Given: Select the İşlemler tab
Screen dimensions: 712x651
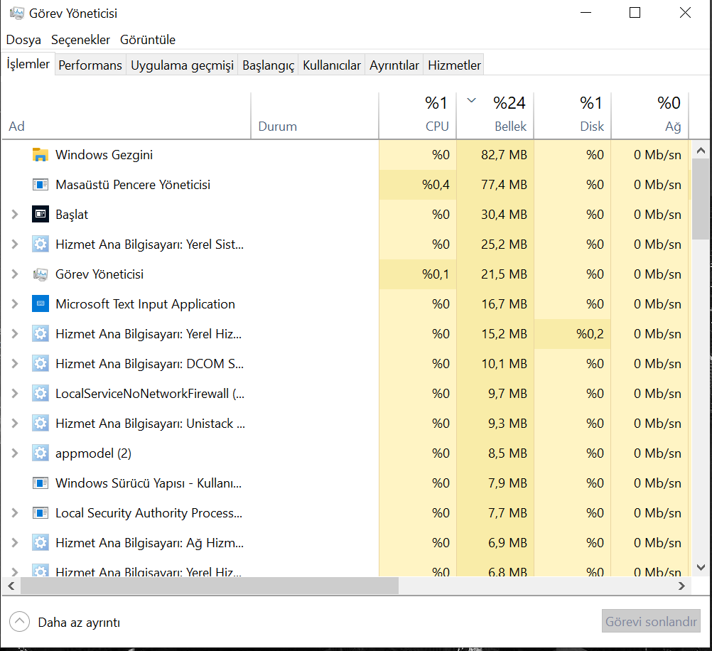Looking at the screenshot, I should click(x=28, y=64).
